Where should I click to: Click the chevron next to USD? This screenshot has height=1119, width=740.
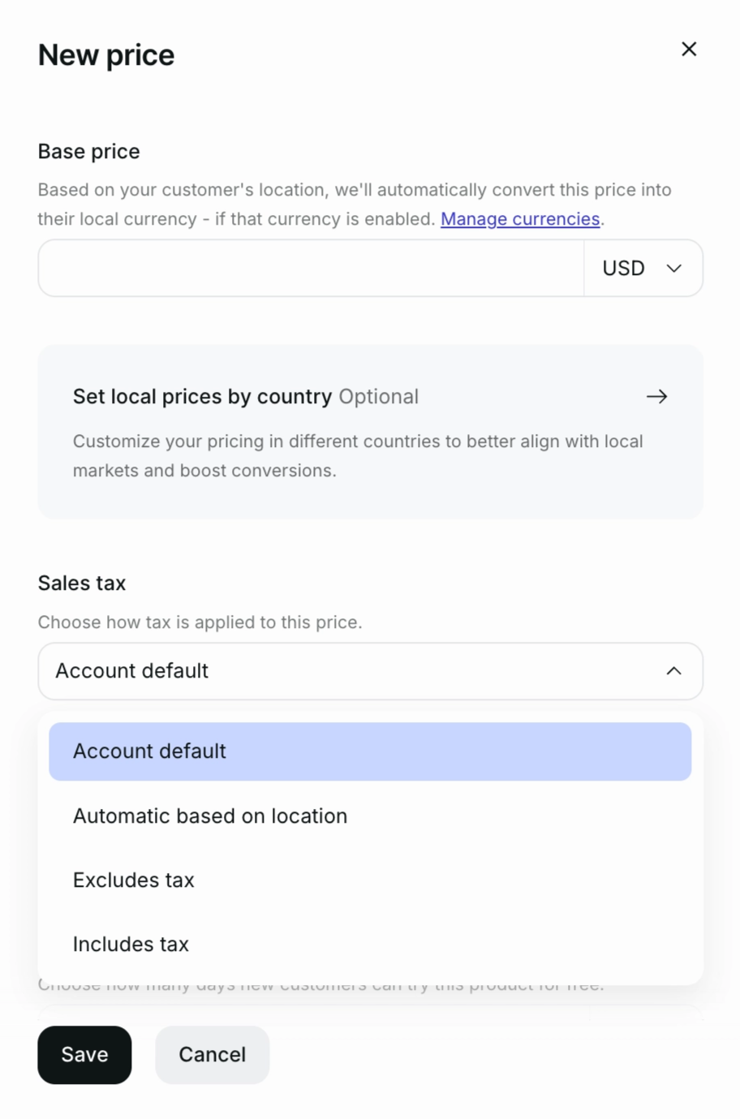pyautogui.click(x=673, y=269)
